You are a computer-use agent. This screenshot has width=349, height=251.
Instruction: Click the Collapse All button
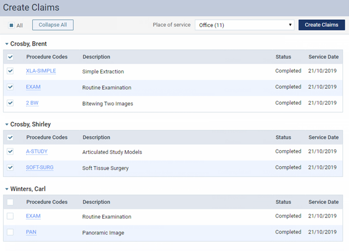coord(53,25)
